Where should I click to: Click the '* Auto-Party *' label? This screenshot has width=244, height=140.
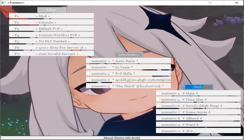click(x=125, y=61)
